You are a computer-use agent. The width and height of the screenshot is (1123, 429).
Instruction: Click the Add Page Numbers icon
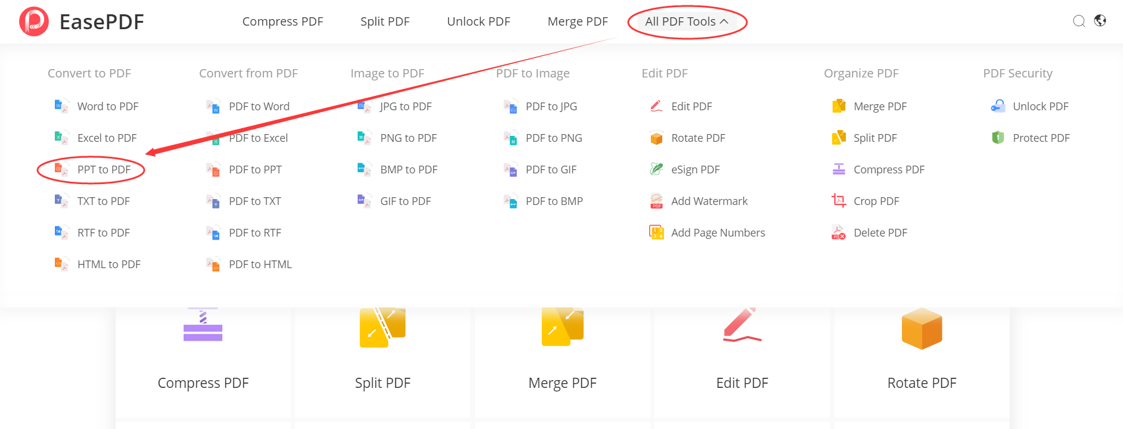pos(656,233)
